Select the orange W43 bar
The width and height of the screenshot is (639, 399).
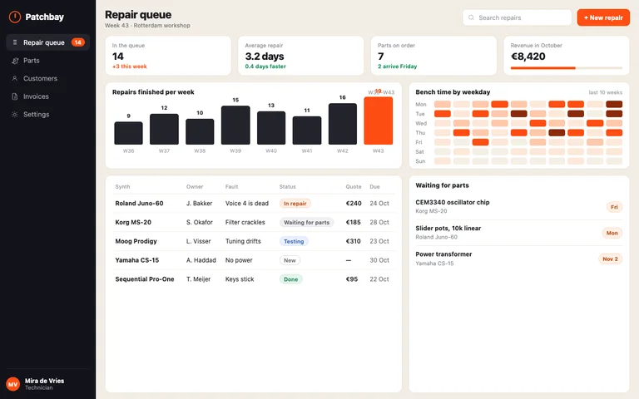tap(379, 121)
